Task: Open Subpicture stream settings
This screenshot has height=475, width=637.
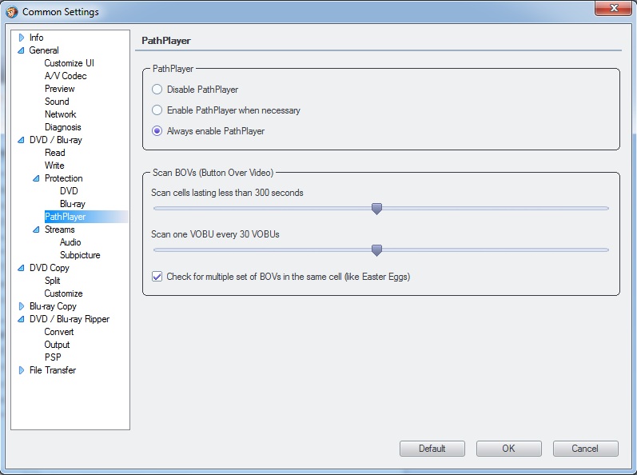Action: click(x=80, y=255)
